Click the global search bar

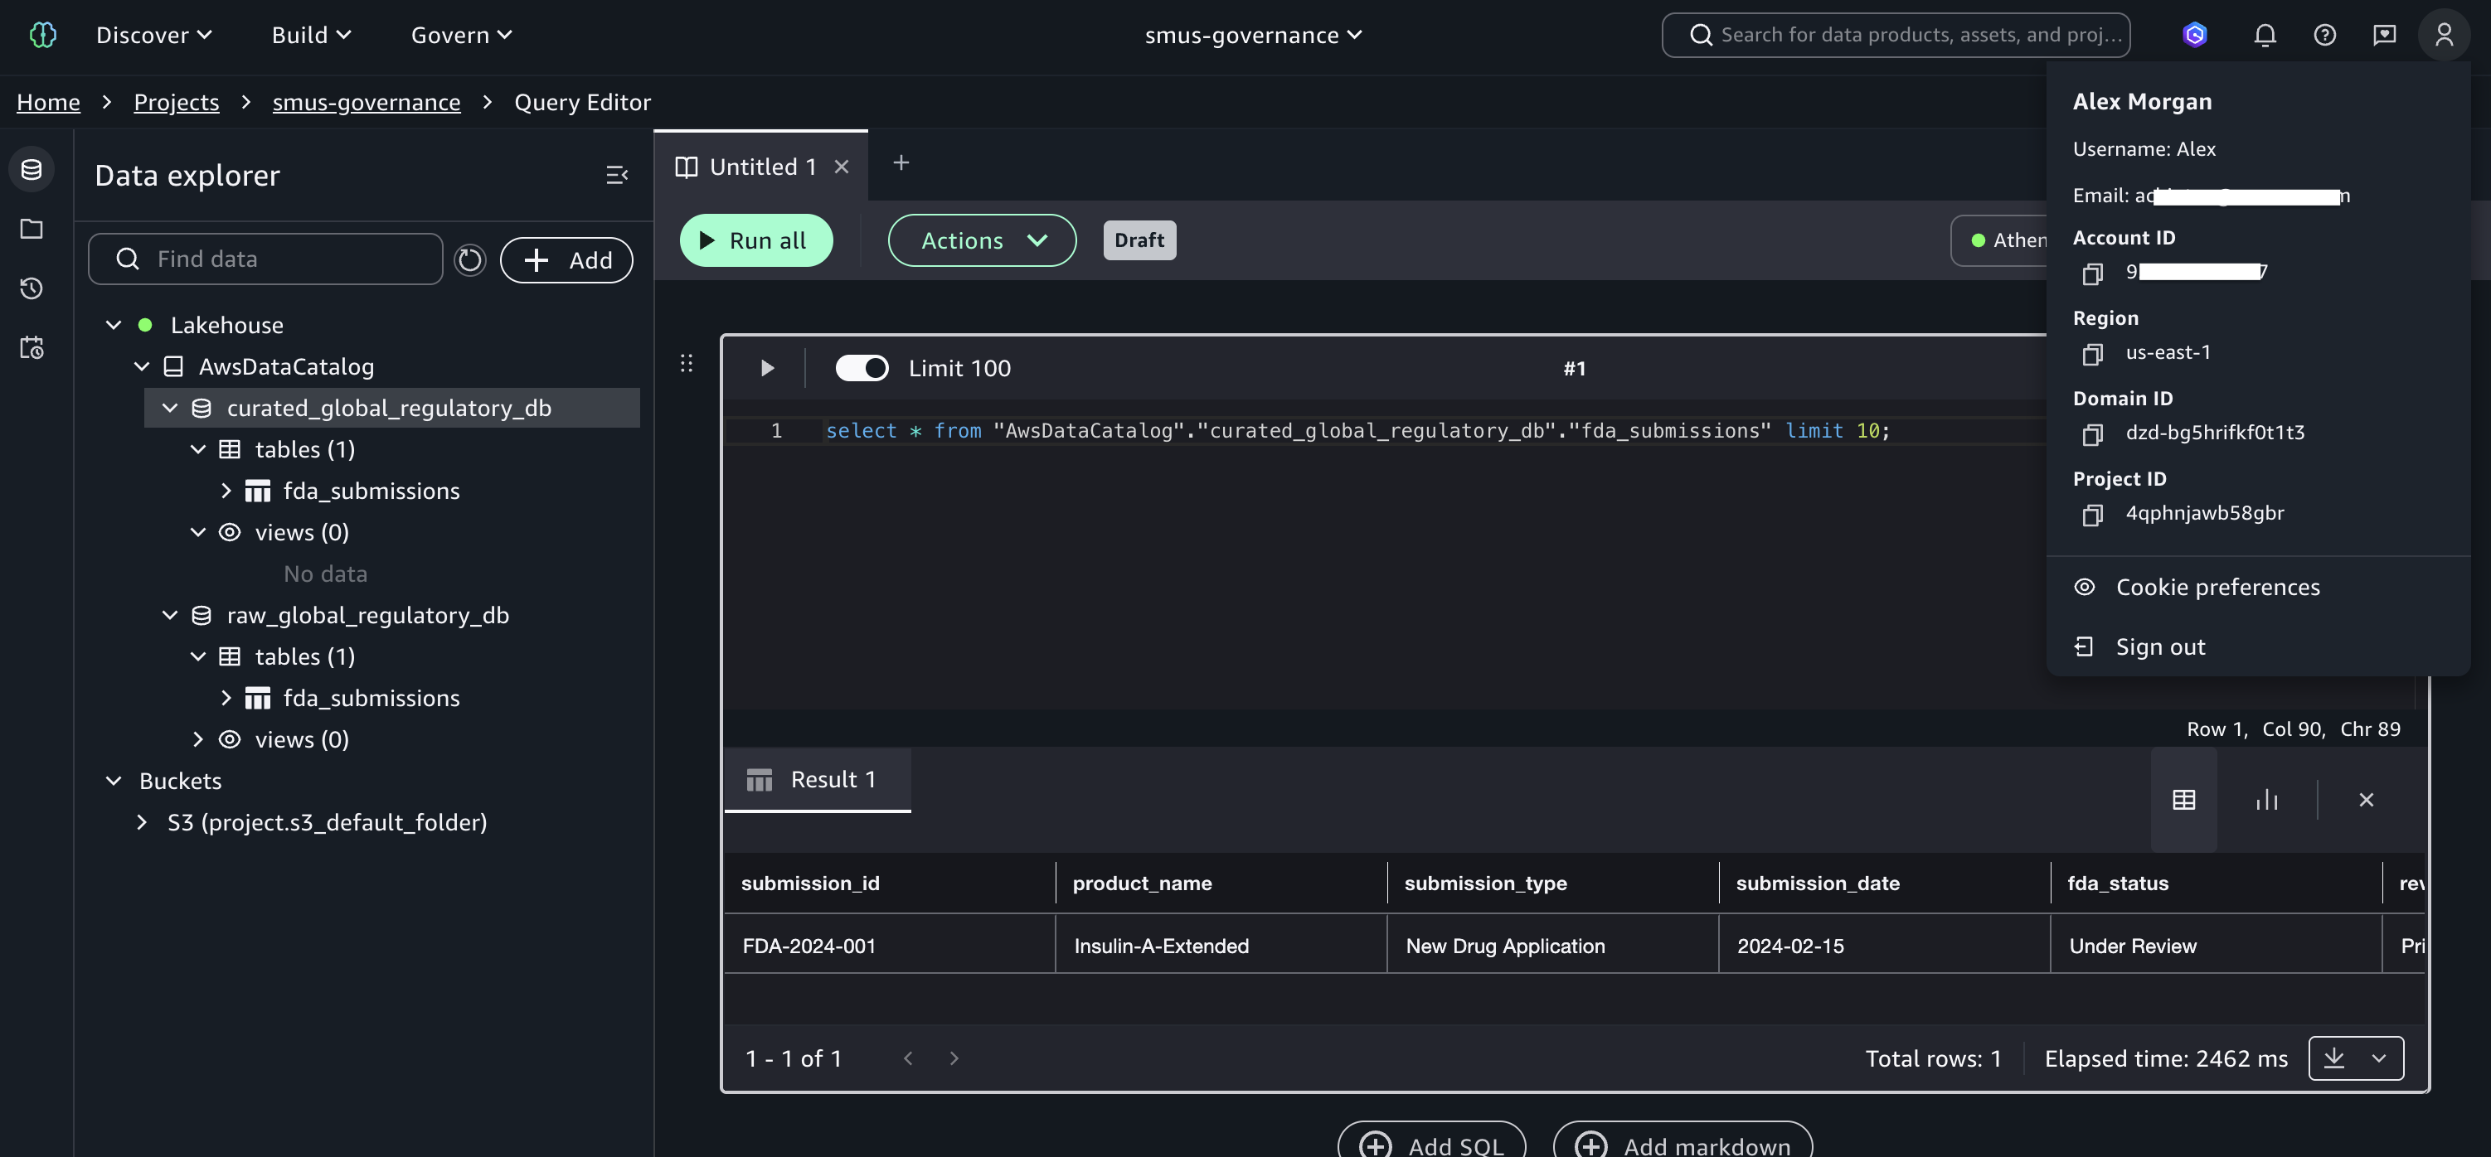pos(1896,35)
